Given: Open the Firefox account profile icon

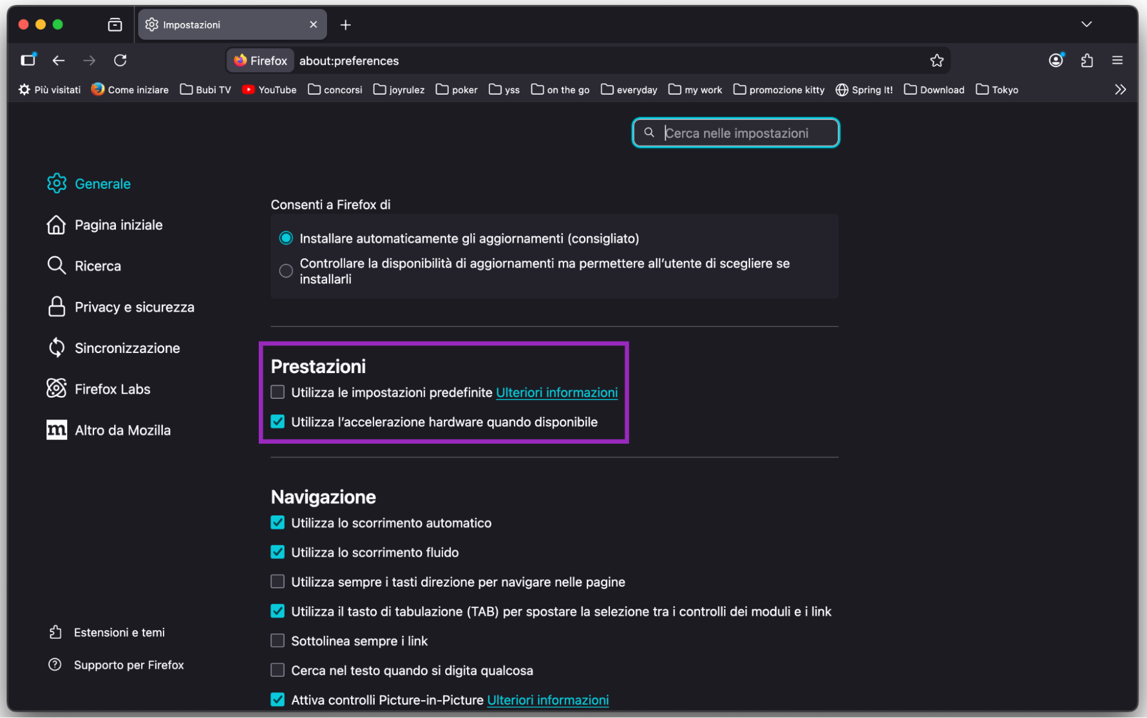Looking at the screenshot, I should tap(1056, 60).
